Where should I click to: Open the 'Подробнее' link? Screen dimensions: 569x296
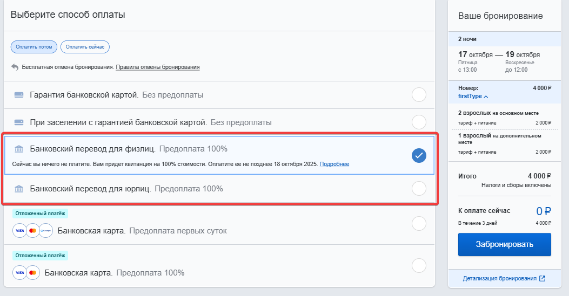click(x=334, y=164)
